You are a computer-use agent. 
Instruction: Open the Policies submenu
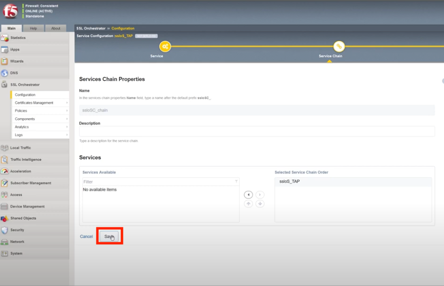pyautogui.click(x=40, y=111)
